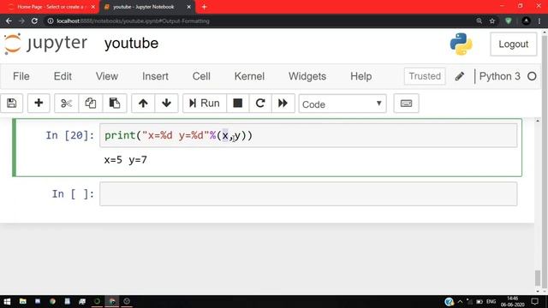The image size is (548, 308).
Task: Open the Kernel menu
Action: tap(249, 76)
